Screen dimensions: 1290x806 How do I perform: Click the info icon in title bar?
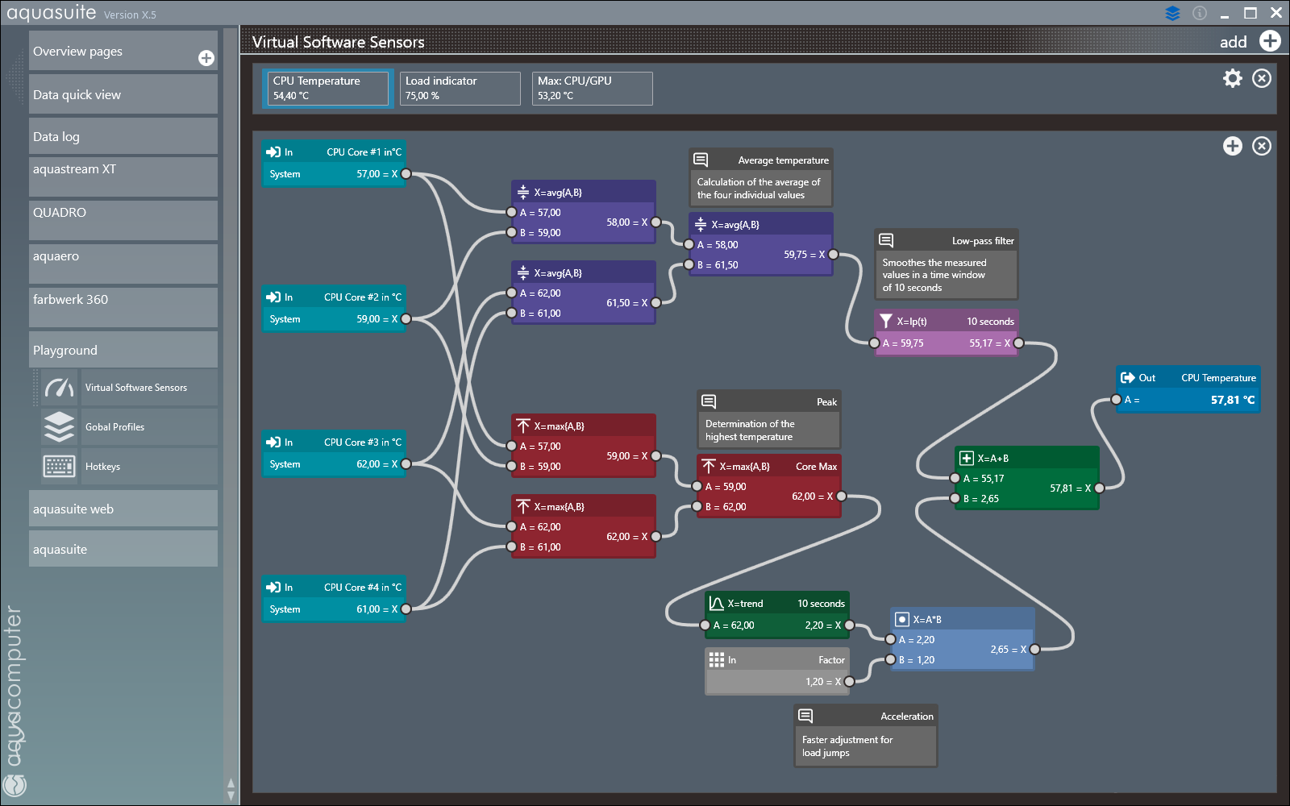[x=1200, y=13]
